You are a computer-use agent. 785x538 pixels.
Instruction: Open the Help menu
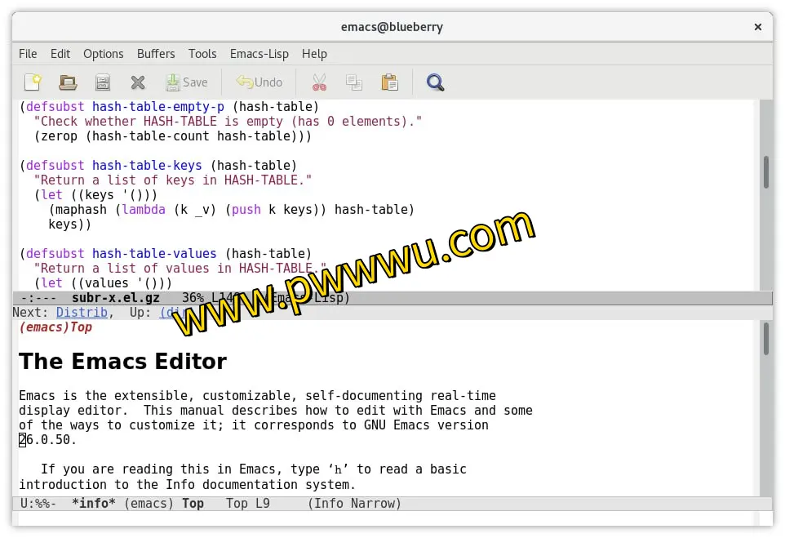(314, 54)
